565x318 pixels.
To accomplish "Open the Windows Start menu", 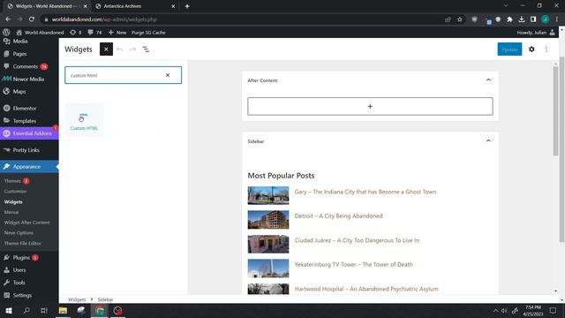I will click(9, 310).
